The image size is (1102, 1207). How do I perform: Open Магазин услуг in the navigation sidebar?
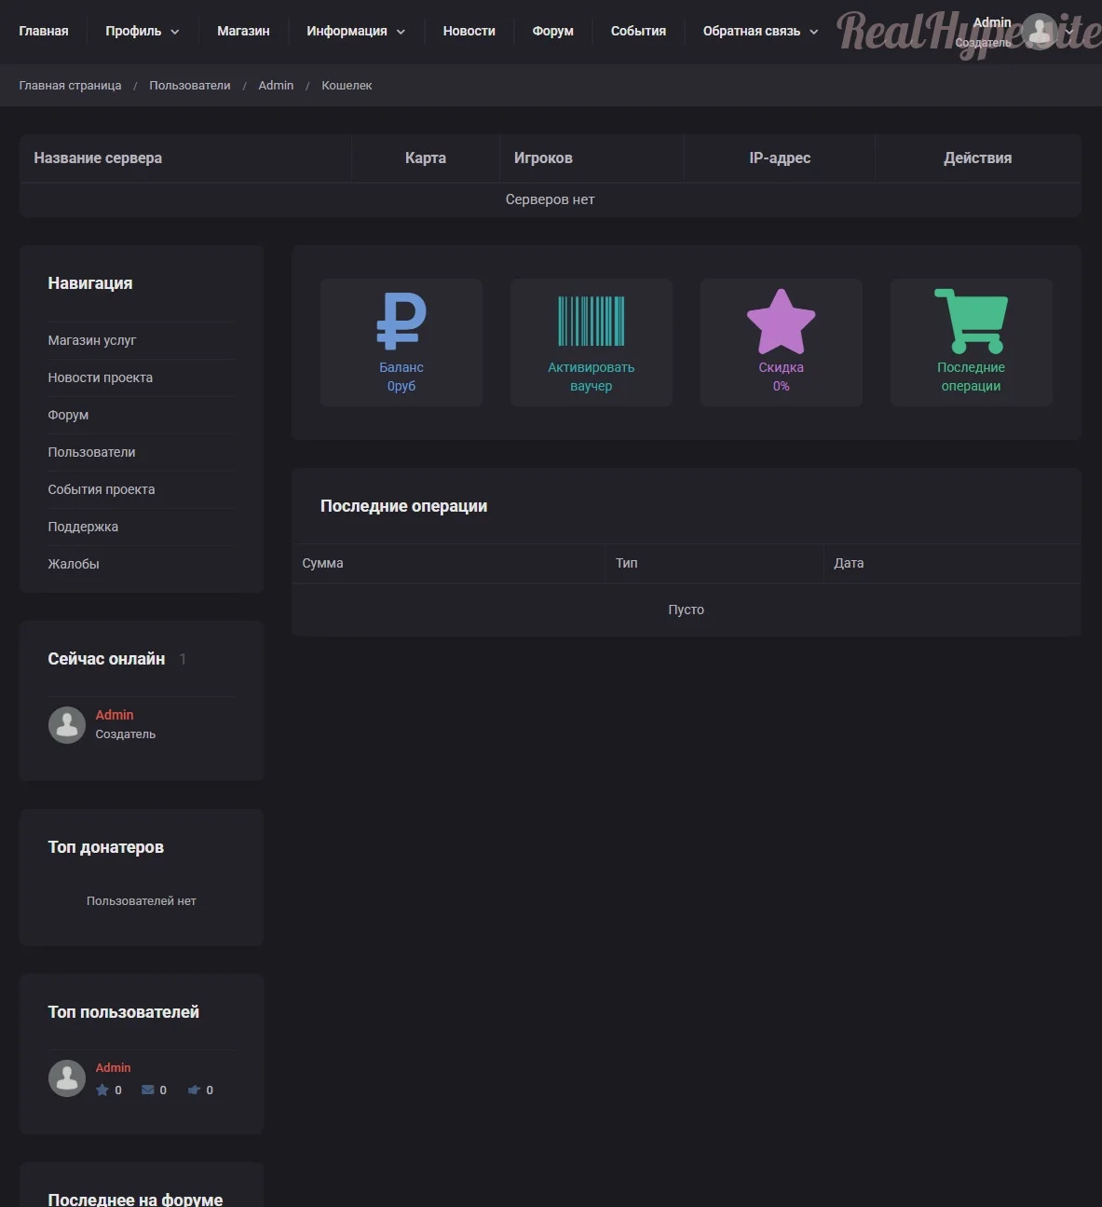[92, 340]
